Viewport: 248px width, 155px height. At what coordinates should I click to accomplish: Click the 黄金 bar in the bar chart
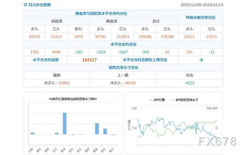click(x=97, y=129)
